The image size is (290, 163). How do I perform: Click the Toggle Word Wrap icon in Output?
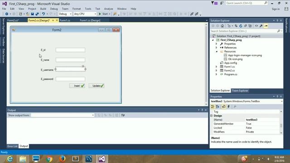(x=123, y=115)
